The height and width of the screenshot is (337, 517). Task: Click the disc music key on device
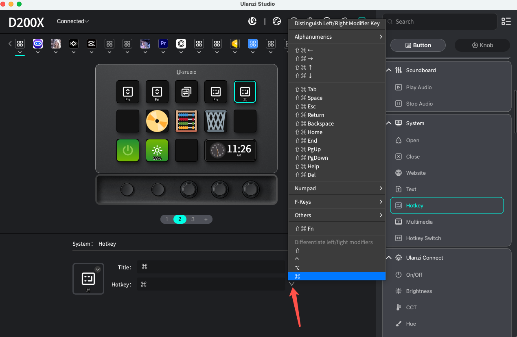coord(157,121)
